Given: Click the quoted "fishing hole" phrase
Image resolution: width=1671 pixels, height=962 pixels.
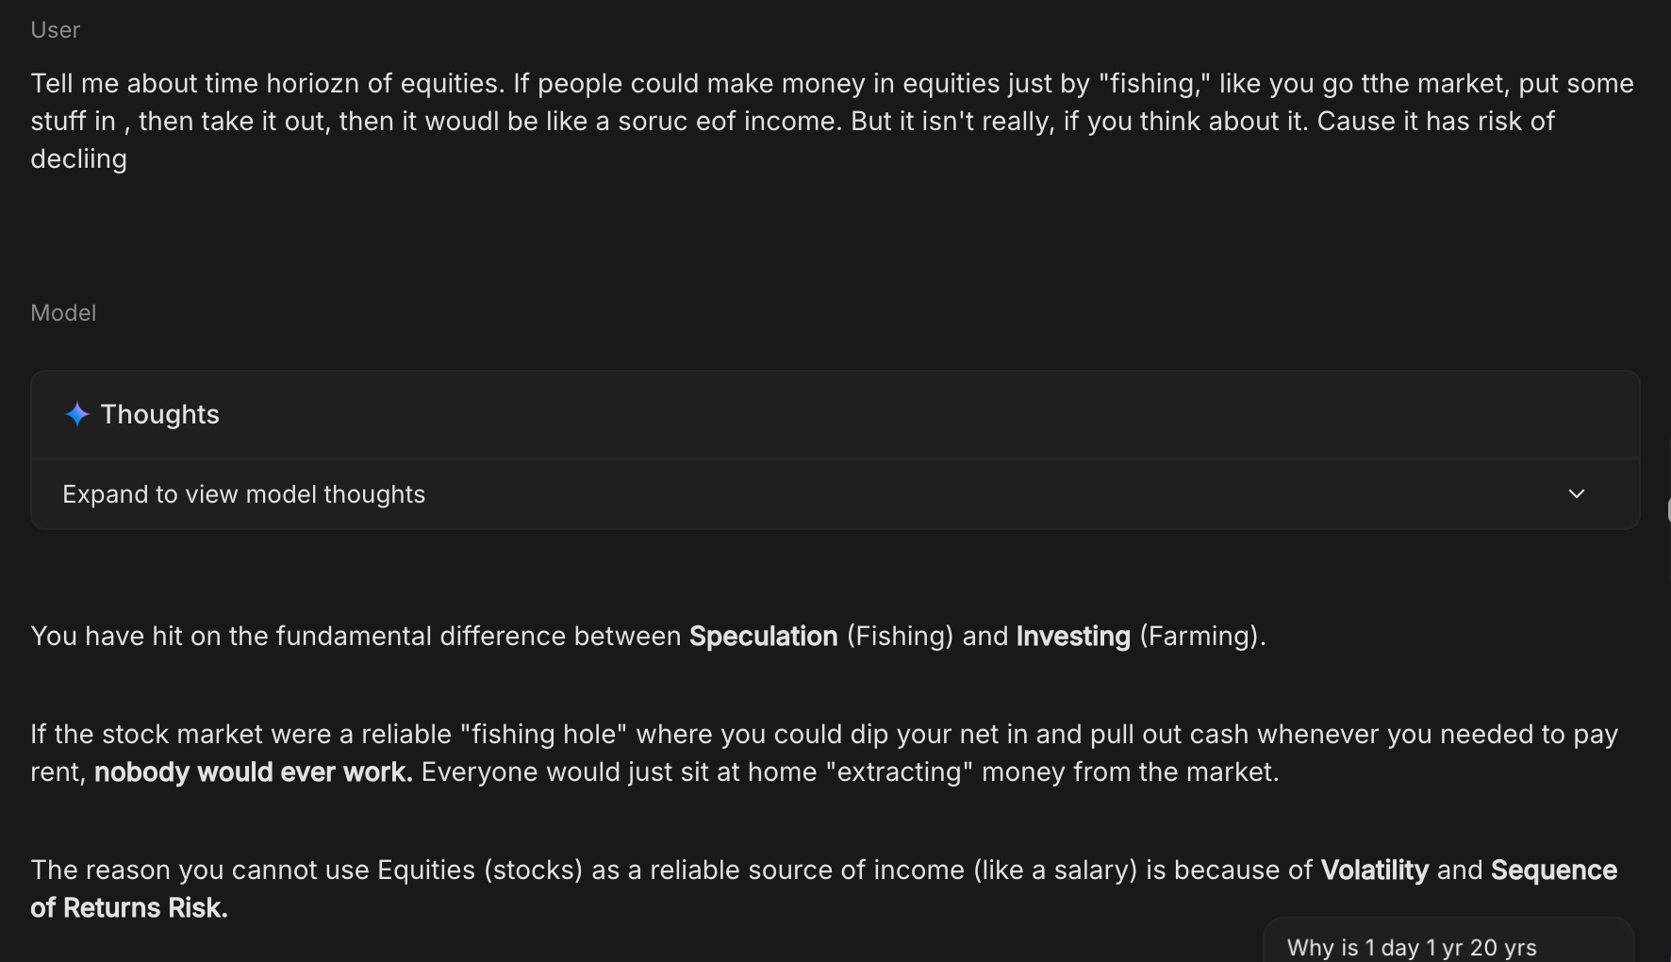Looking at the screenshot, I should (x=543, y=735).
